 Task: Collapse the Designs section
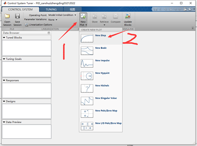point(4,101)
